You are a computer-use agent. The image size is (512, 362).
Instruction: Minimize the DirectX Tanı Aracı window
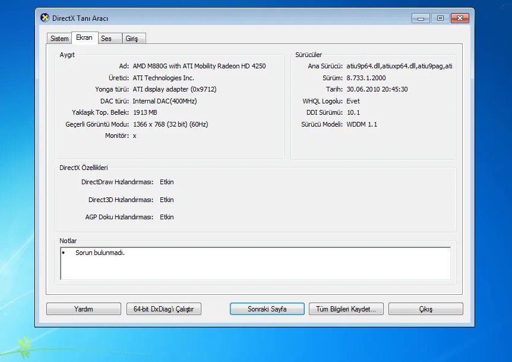[x=421, y=18]
